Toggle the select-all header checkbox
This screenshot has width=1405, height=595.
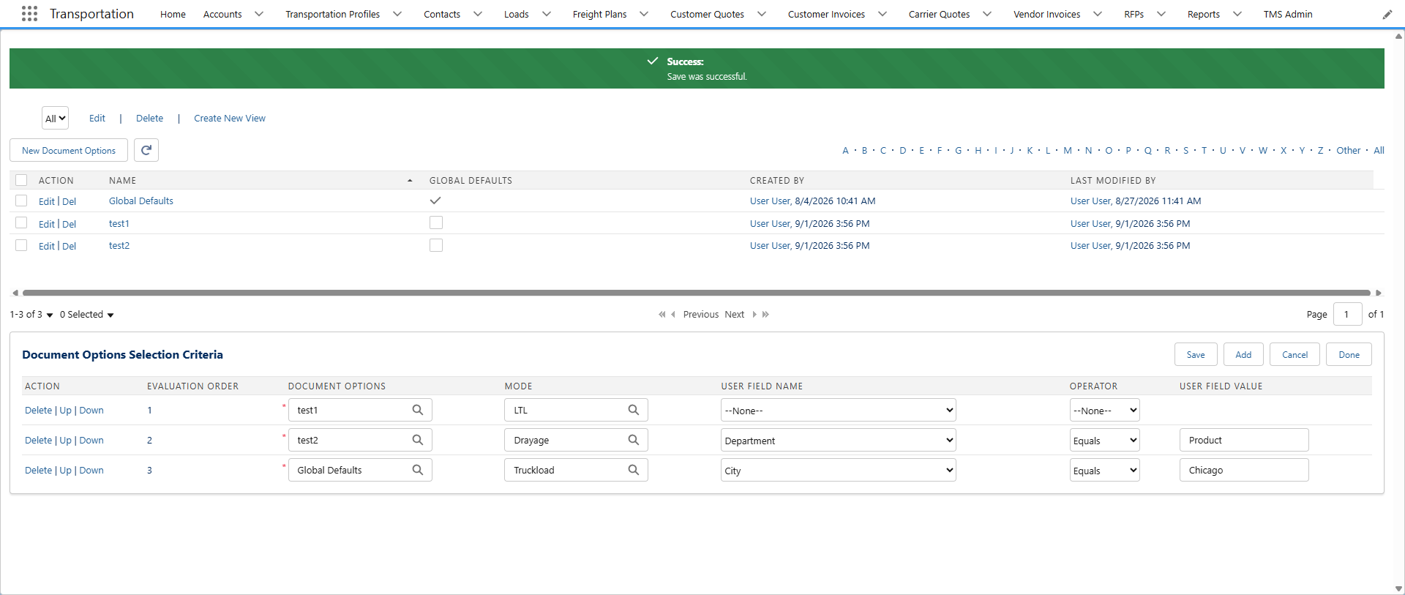[x=21, y=180]
